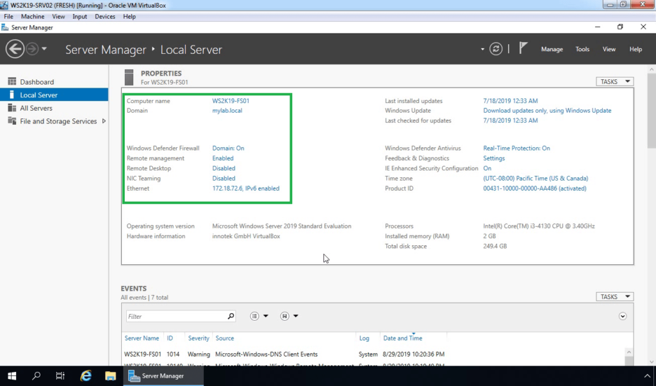This screenshot has height=386, width=656.
Task: Click the events Filter input field
Action: 176,316
